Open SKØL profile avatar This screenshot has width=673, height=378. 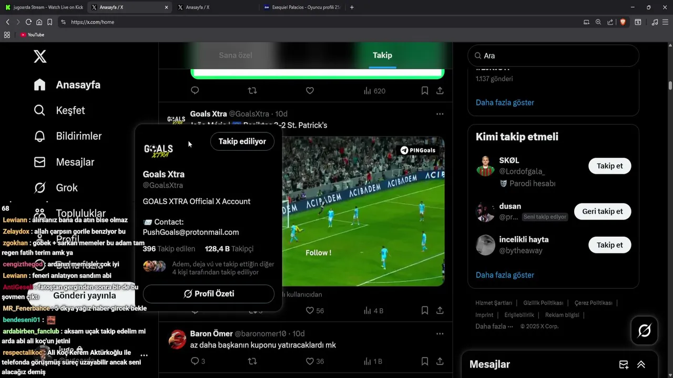485,166
